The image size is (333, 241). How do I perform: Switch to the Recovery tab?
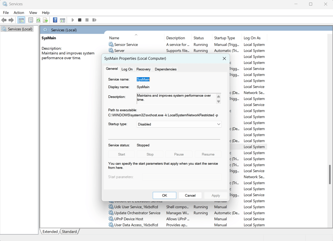tap(143, 69)
